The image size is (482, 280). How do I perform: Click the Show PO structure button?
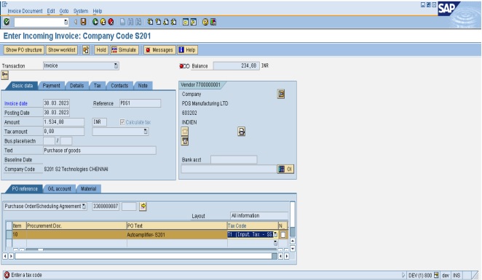point(24,49)
